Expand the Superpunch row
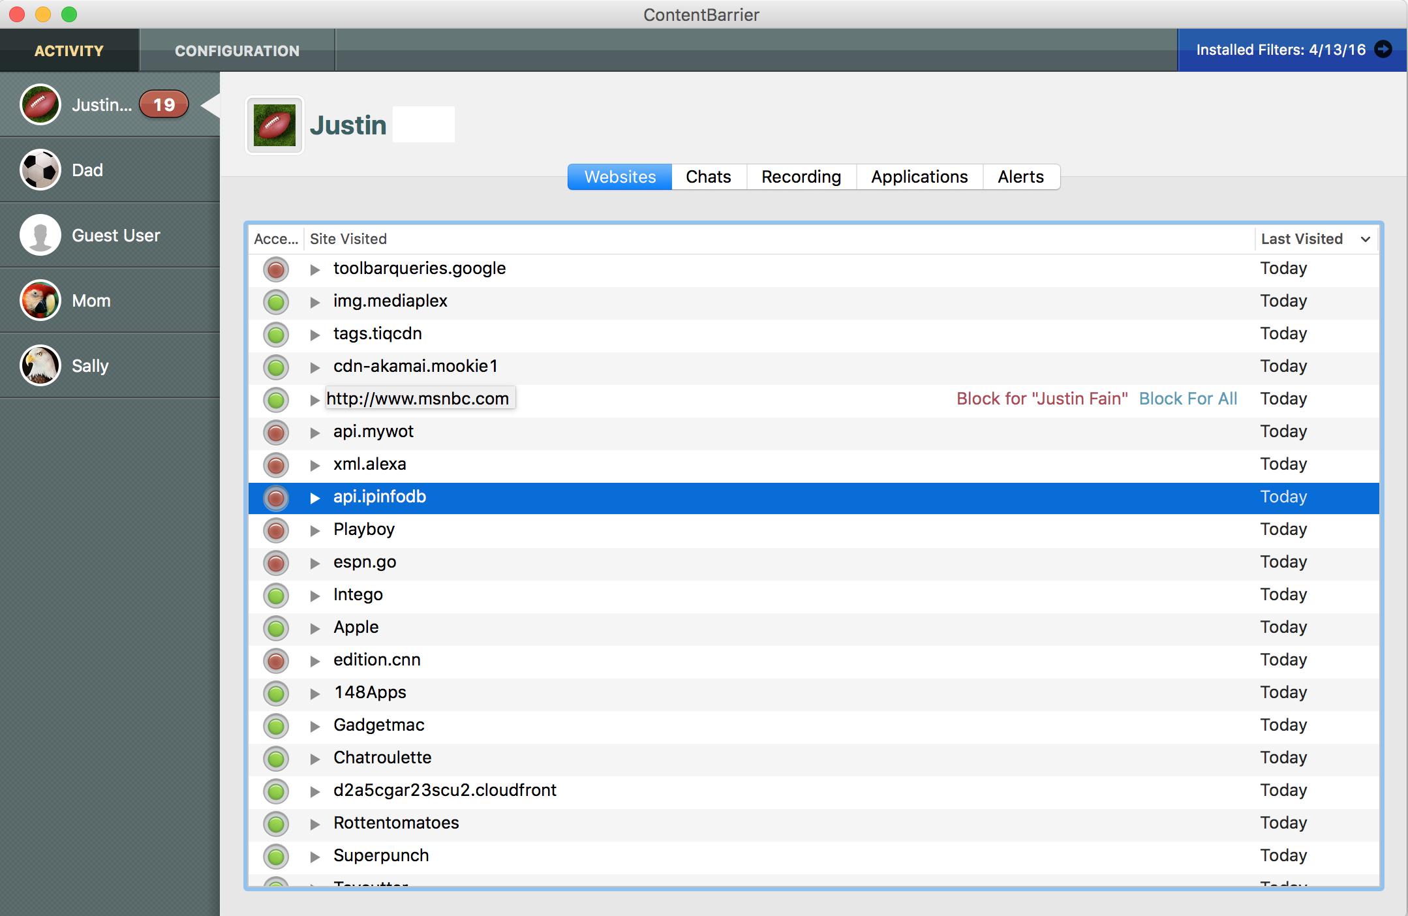The width and height of the screenshot is (1408, 916). coord(315,857)
